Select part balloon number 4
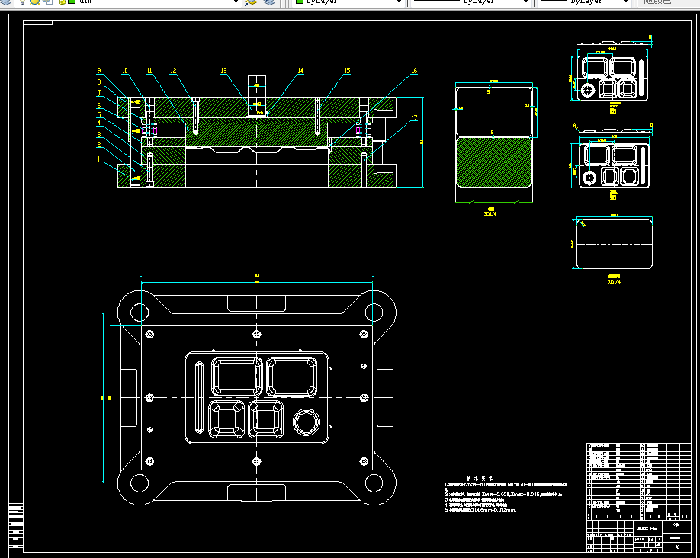Image resolution: width=700 pixels, height=558 pixels. [98, 122]
